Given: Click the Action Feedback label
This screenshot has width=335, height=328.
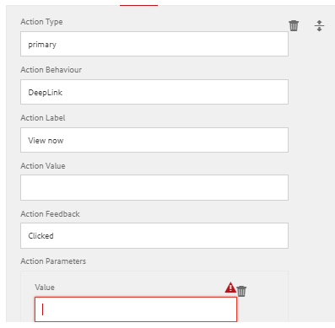Looking at the screenshot, I should (x=50, y=214).
